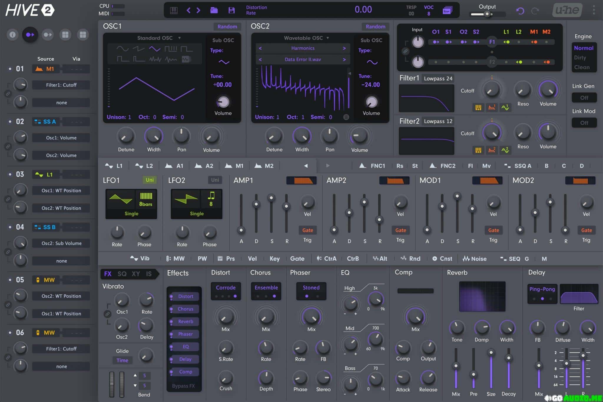Click OSC1 Random button
This screenshot has width=603, height=402.
(227, 27)
